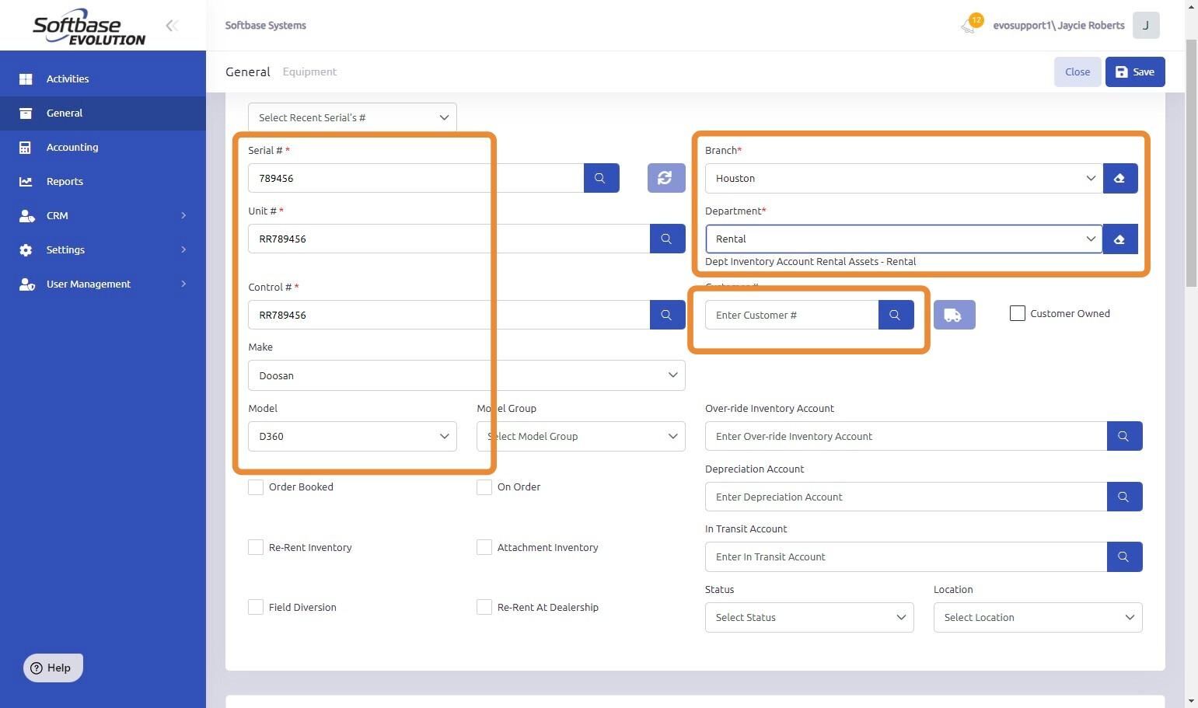Open Activities in the sidebar
The image size is (1198, 708).
click(x=103, y=78)
